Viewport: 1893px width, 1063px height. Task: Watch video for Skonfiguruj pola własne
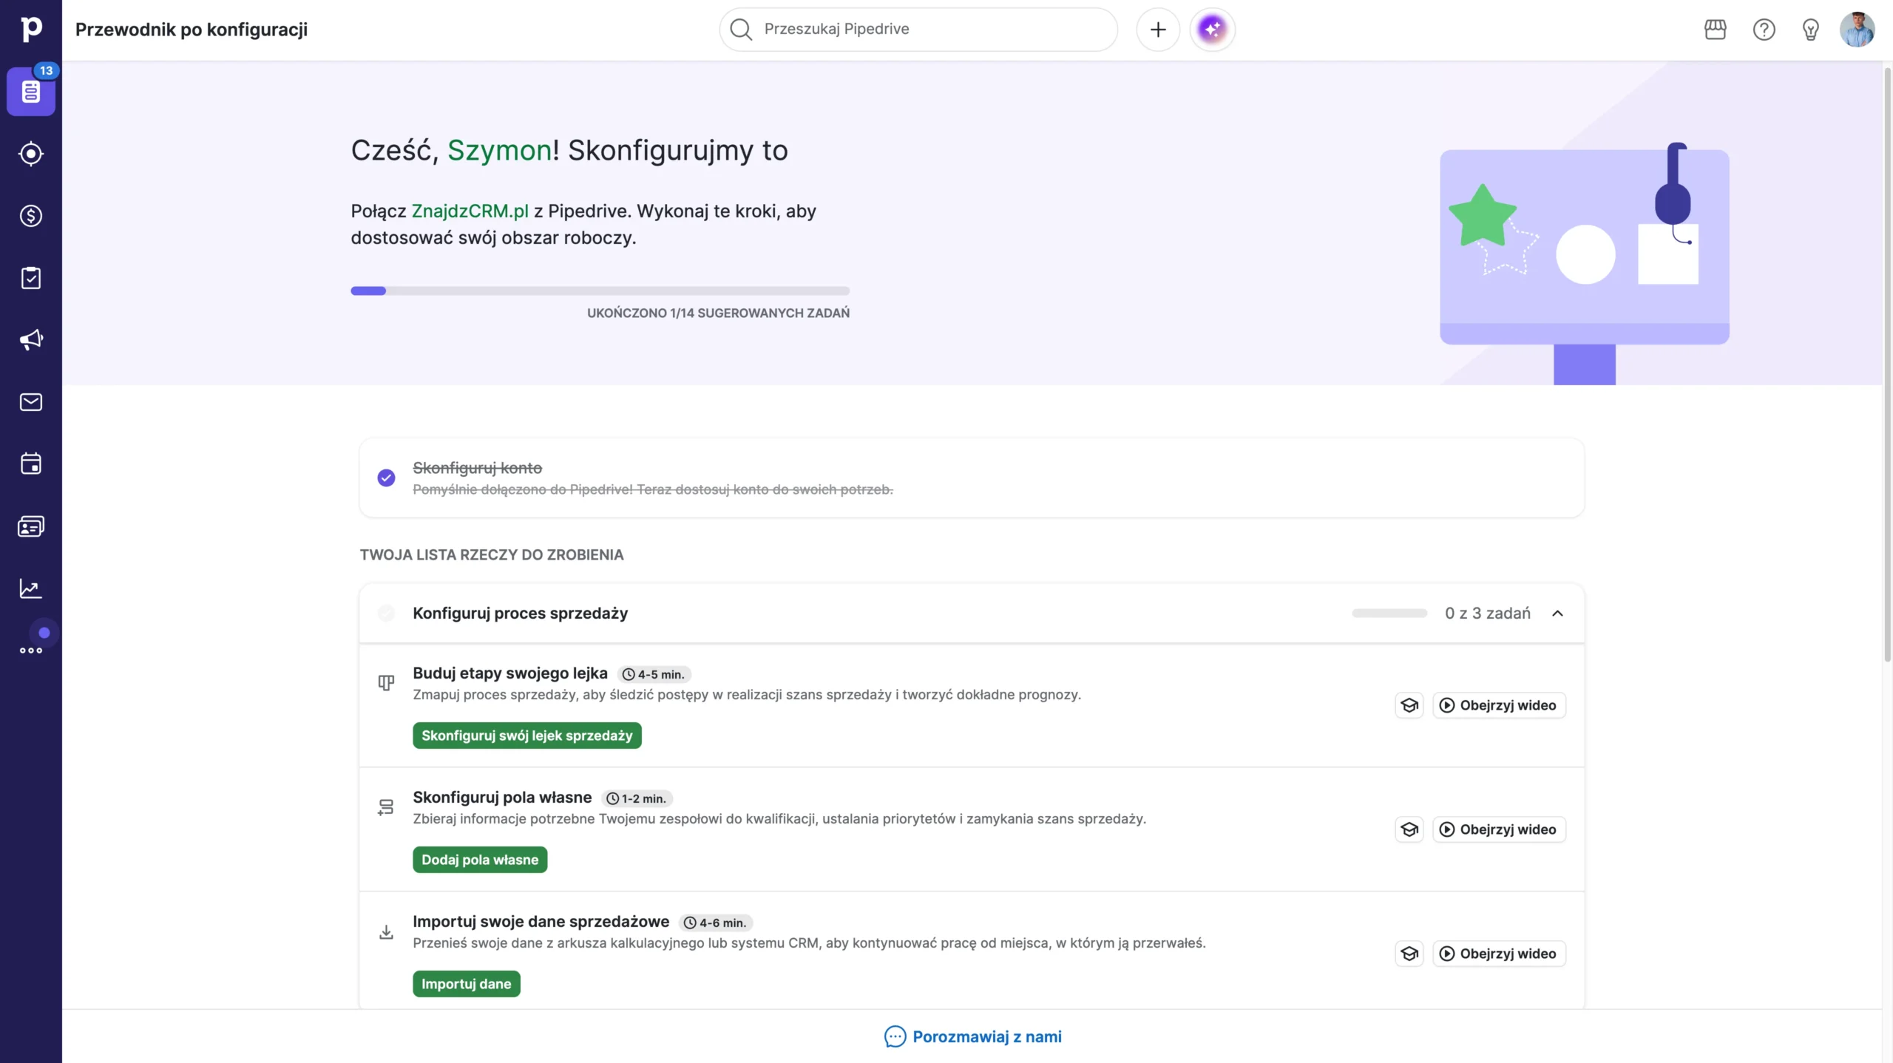pyautogui.click(x=1499, y=829)
